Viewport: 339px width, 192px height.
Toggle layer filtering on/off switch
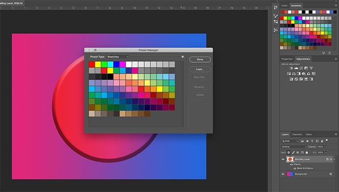327,140
